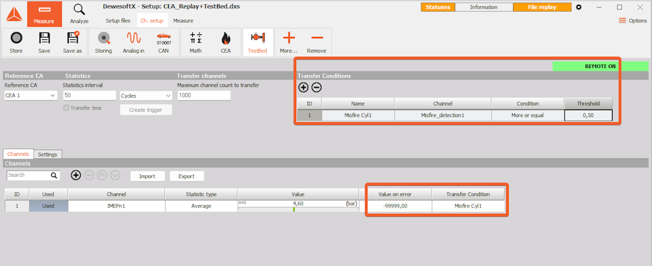The image size is (652, 266).
Task: Click the magnifier in the Search box
Action: pyautogui.click(x=54, y=176)
